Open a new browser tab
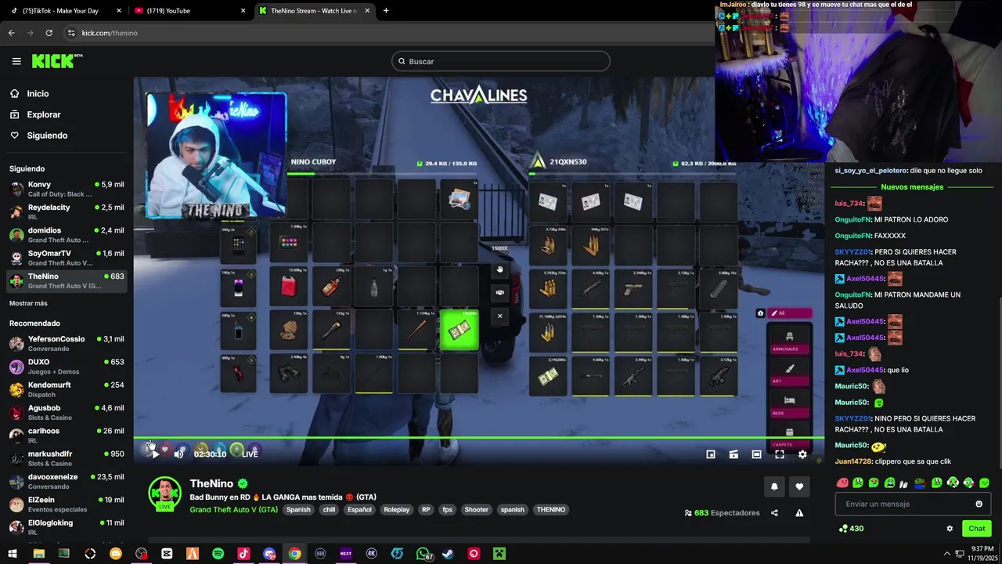Viewport: 1002px width, 564px height. [x=386, y=11]
